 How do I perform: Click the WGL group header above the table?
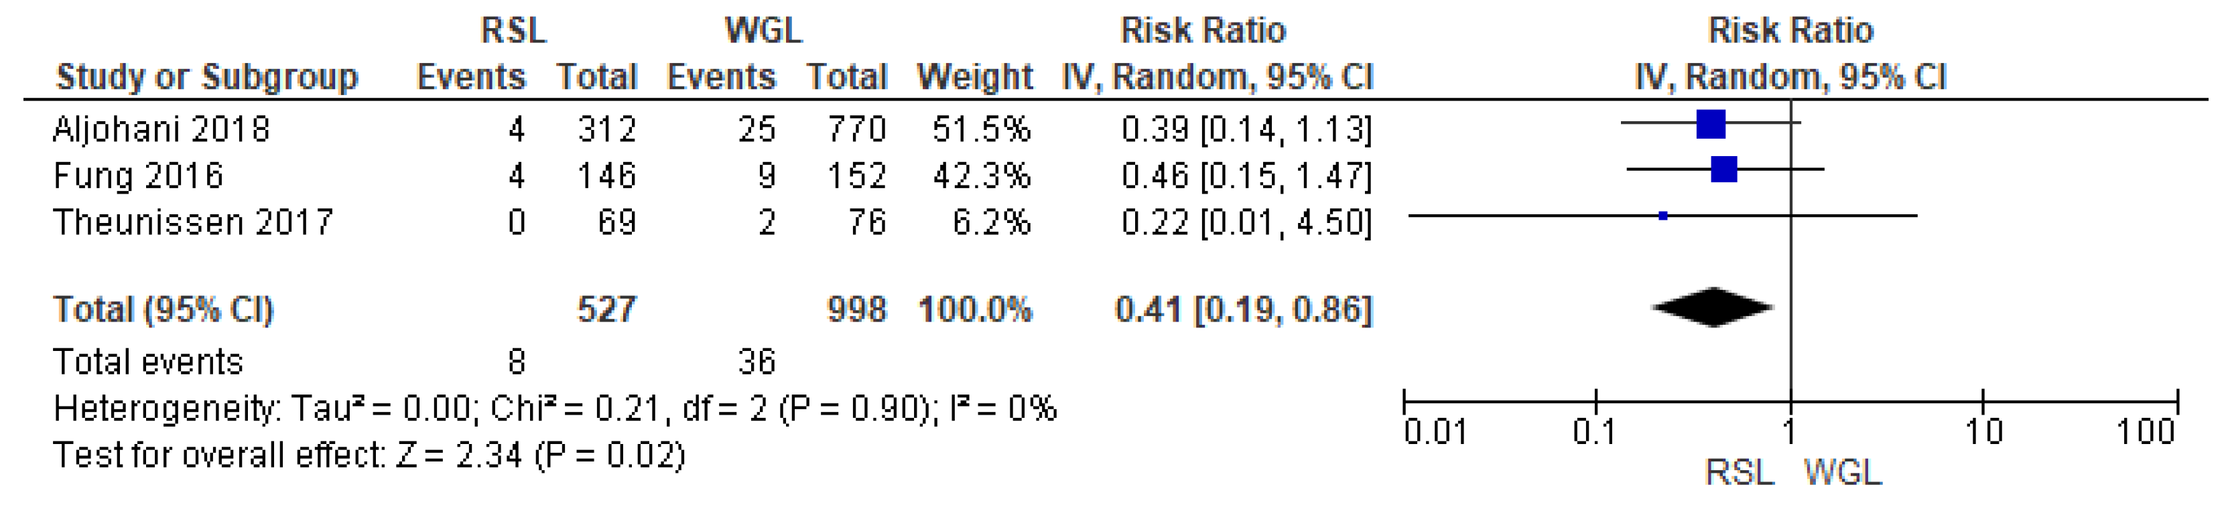[763, 31]
